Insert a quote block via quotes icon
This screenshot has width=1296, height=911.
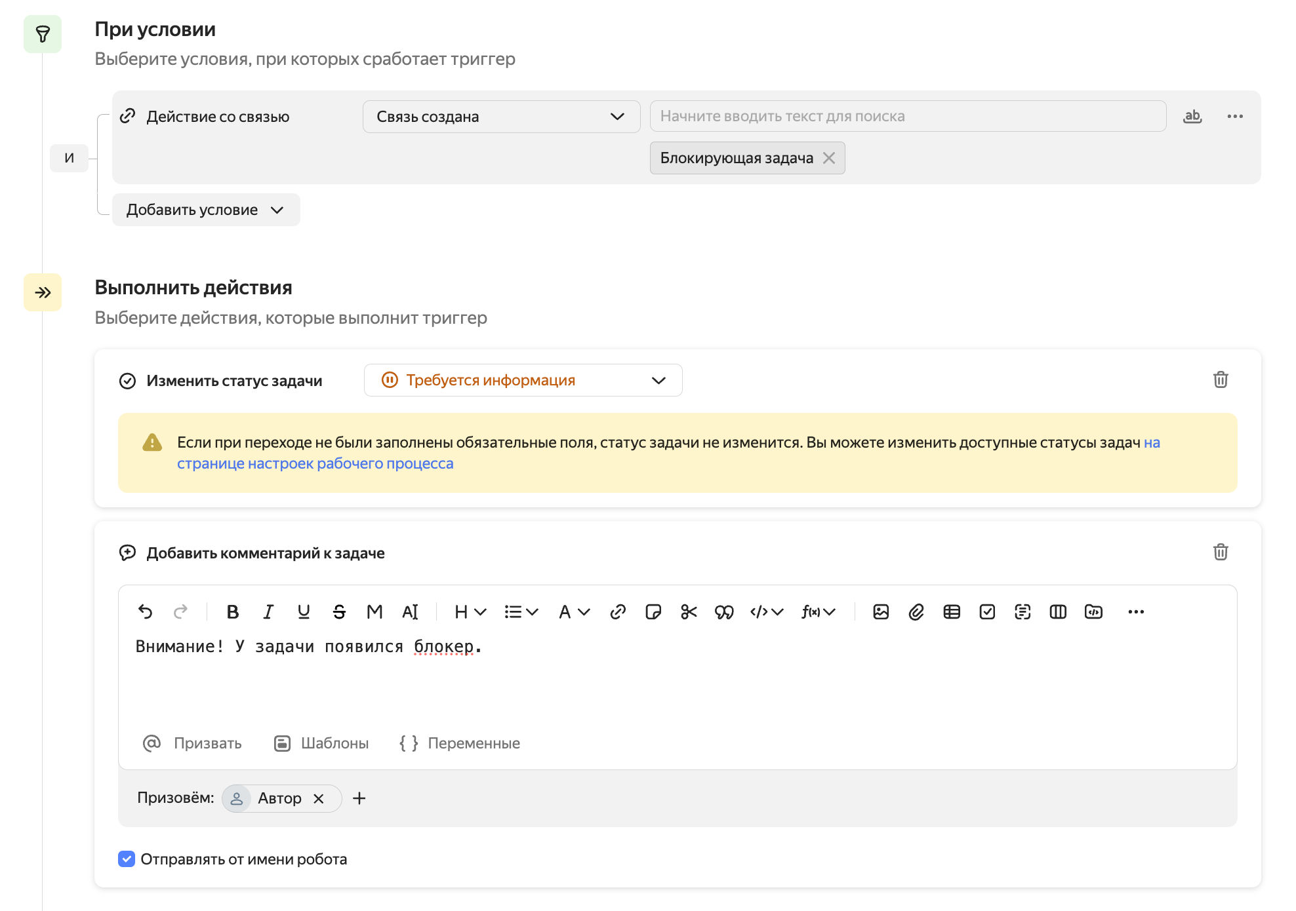(x=724, y=612)
